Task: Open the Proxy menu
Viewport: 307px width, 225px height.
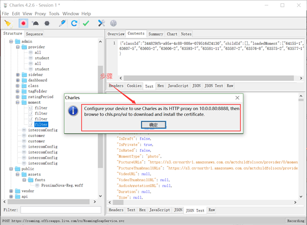Action: 40,14
